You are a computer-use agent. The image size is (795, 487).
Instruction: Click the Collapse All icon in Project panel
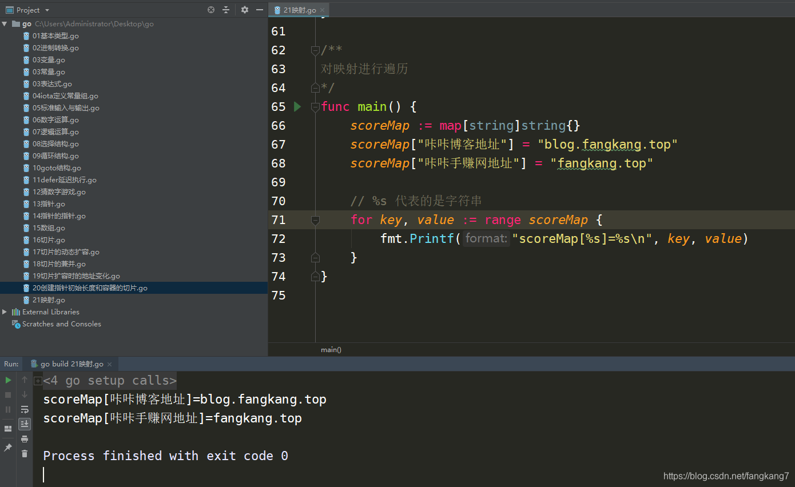click(x=226, y=10)
